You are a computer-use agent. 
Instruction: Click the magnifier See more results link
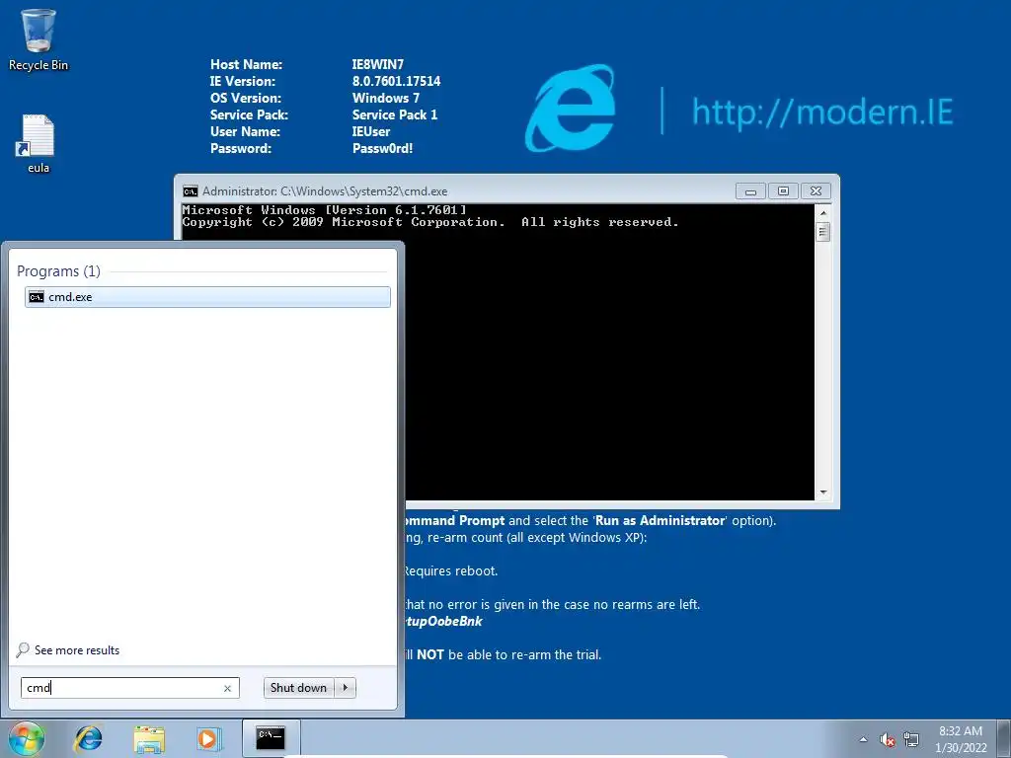click(68, 649)
